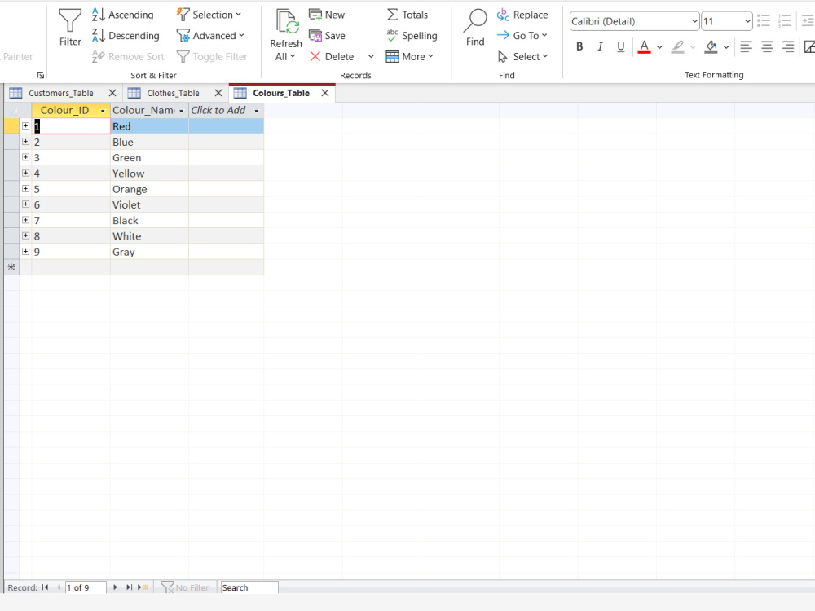Screen dimensions: 815x611
Task: Toggle Italic formatting
Action: coord(600,46)
